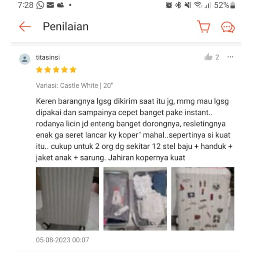Like the review with thumbs-up icon
This screenshot has height=253, width=253.
[208, 57]
